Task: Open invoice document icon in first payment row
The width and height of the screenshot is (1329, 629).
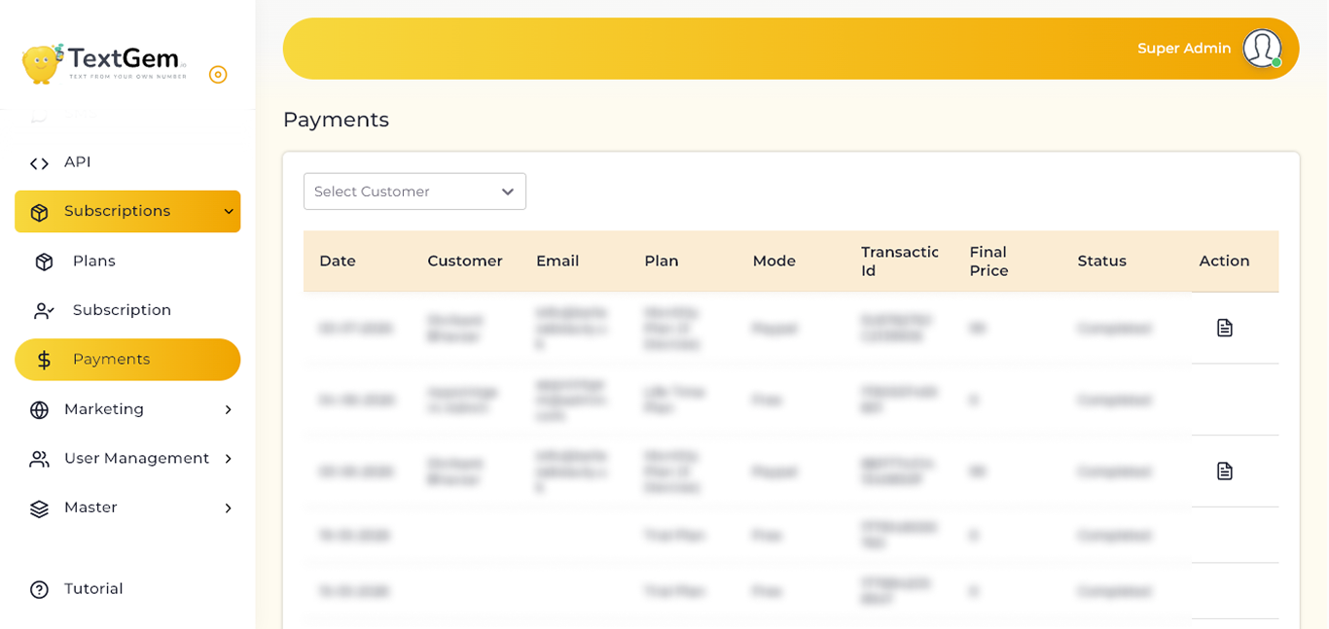Action: click(x=1225, y=329)
